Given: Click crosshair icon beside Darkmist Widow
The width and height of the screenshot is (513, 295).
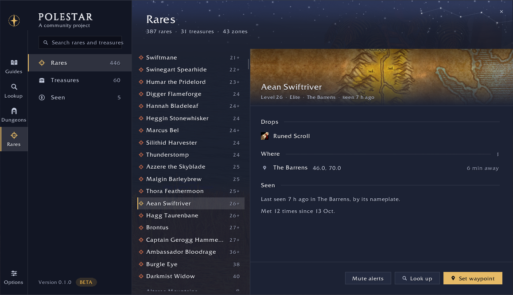Looking at the screenshot, I should (x=141, y=276).
